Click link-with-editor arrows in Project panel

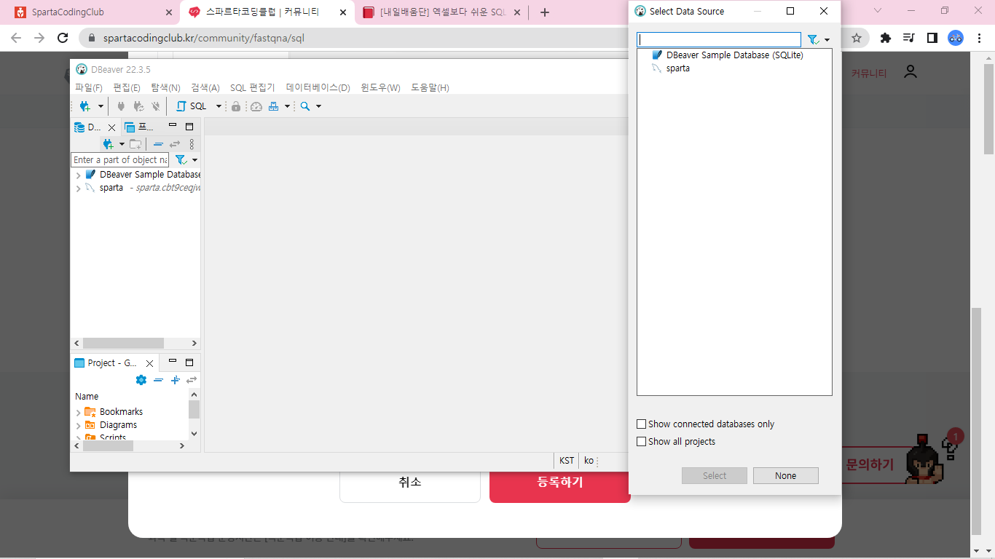(x=192, y=380)
